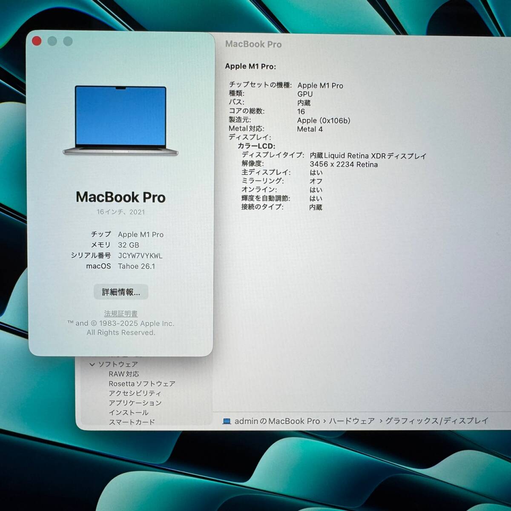The image size is (511, 511).
Task: Select Rosetta ソフトウェア in the sidebar
Action: click(142, 384)
